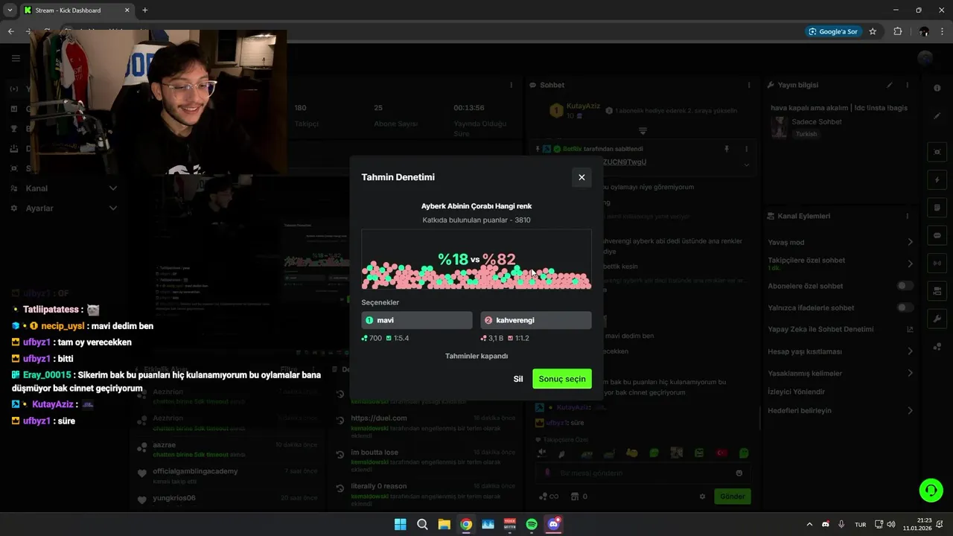Open a new browser tab

[x=144, y=10]
